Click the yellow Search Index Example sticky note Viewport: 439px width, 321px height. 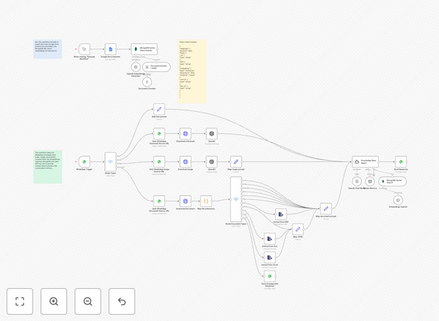tap(192, 71)
